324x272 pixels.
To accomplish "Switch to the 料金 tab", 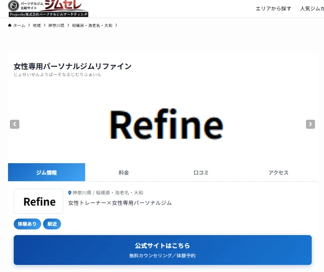I will 124,172.
